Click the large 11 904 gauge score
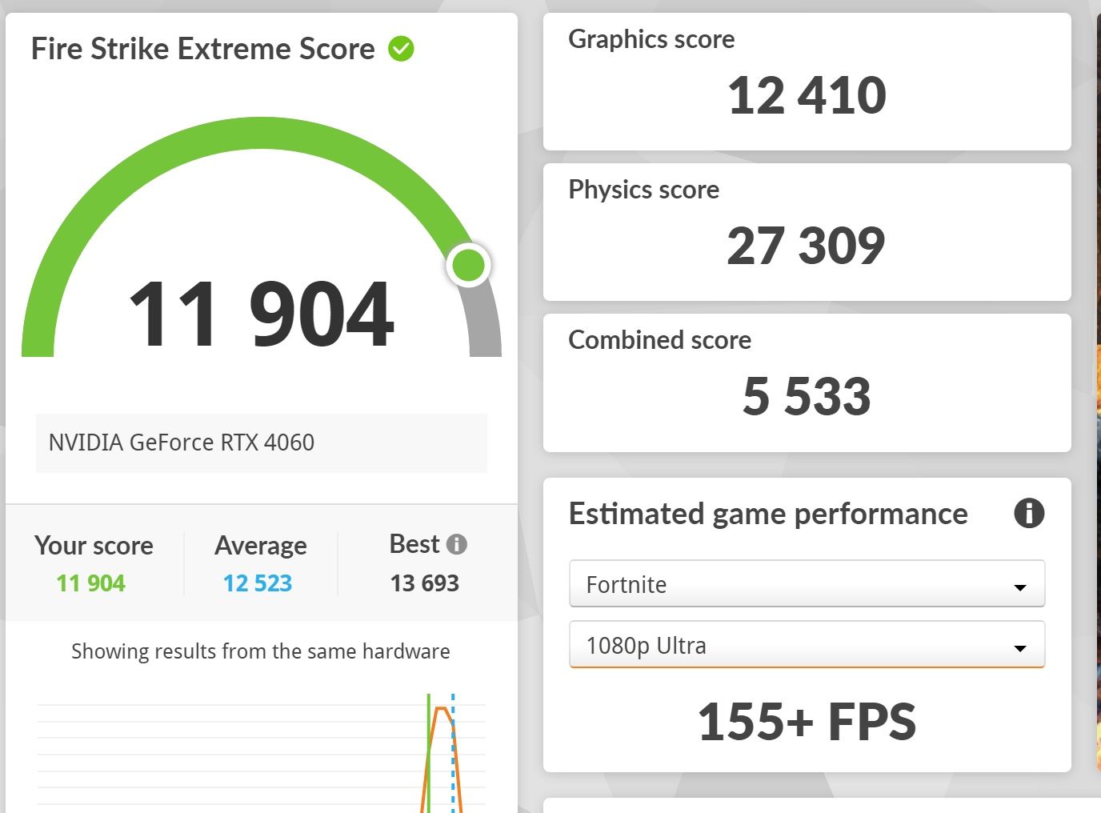This screenshot has height=813, width=1101. point(261,314)
